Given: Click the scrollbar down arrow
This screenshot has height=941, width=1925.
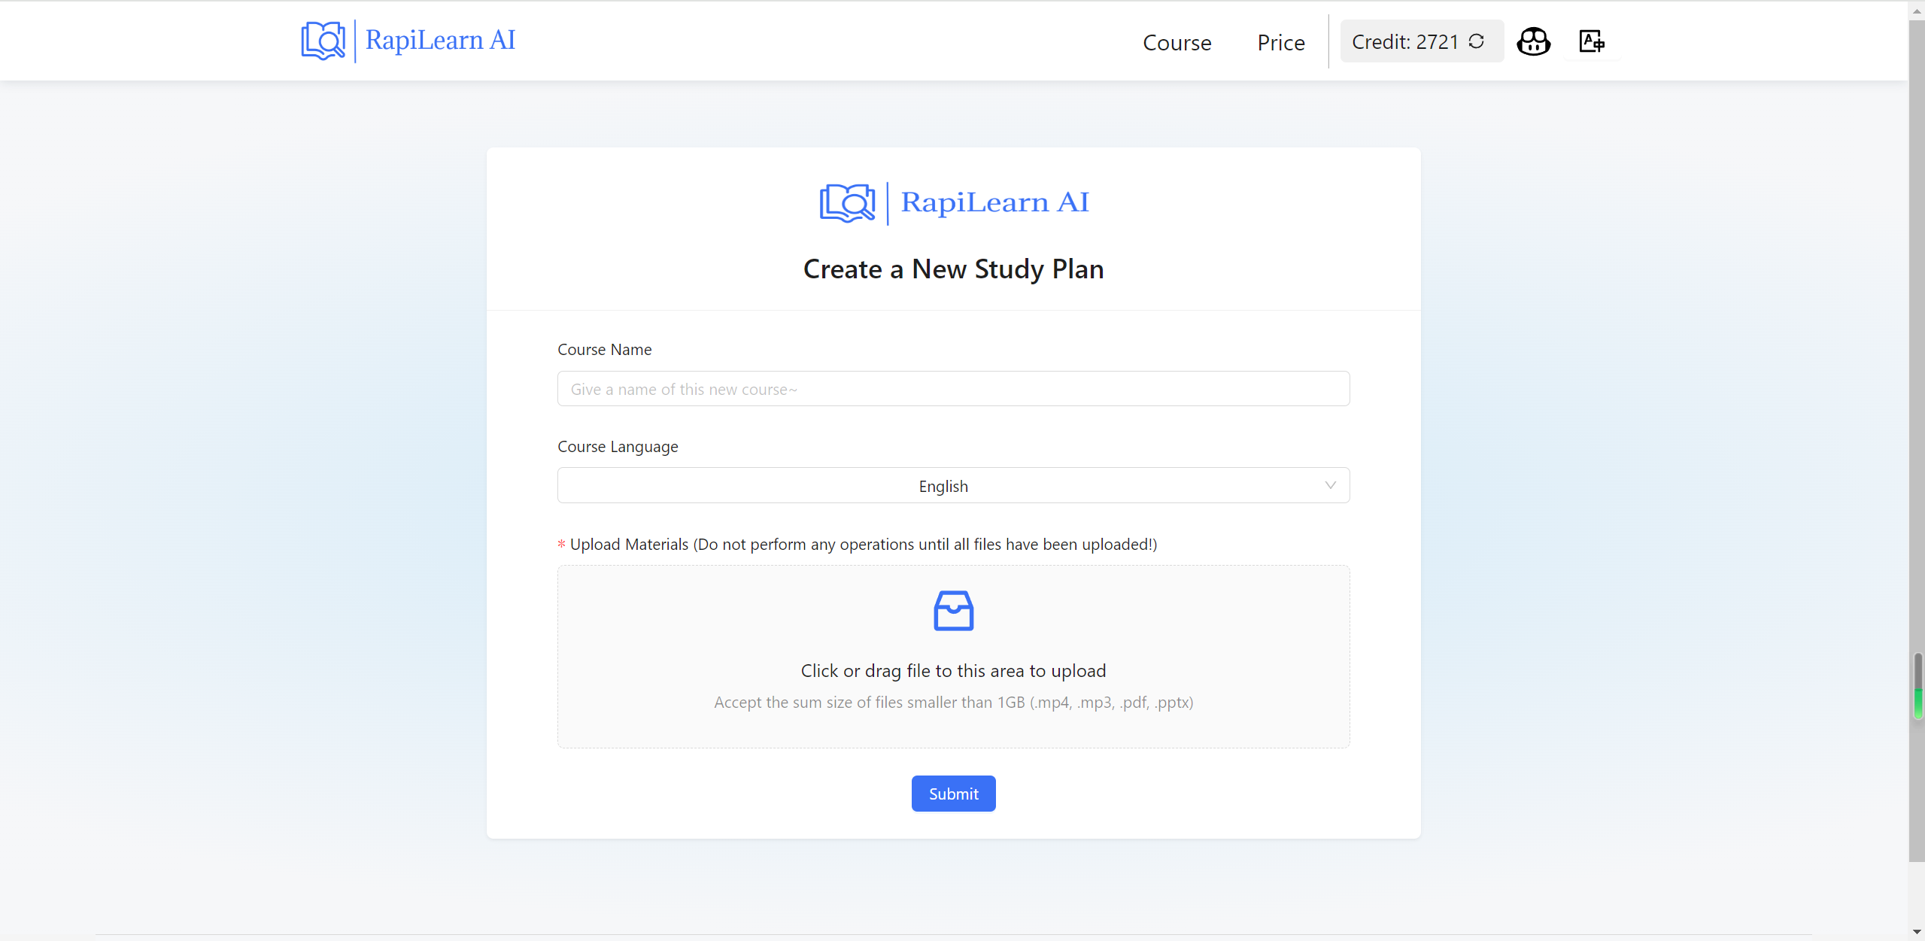Looking at the screenshot, I should click(1916, 931).
